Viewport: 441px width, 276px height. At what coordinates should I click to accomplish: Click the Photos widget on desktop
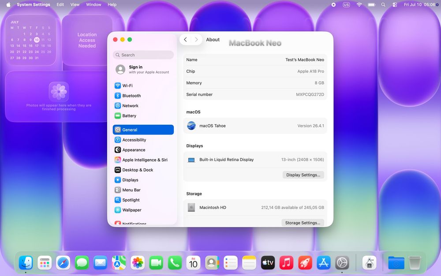(x=59, y=97)
